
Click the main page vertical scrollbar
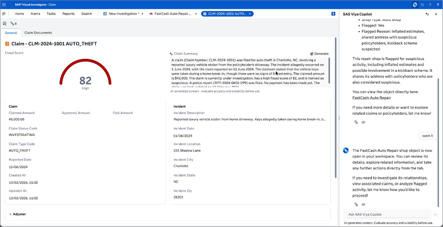pos(336,107)
